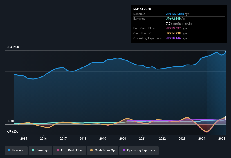
Task: Click the JP¥137.684b revenue value
Action: pos(175,14)
